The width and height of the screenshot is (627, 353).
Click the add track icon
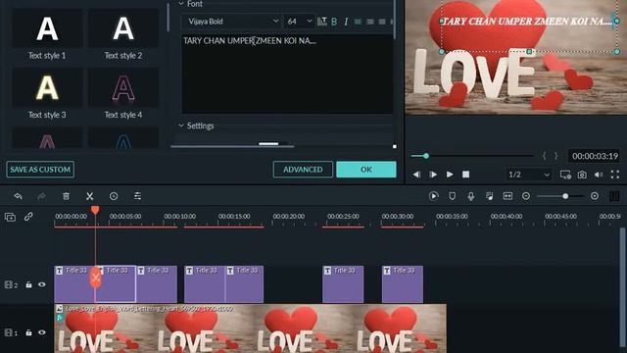pos(10,217)
